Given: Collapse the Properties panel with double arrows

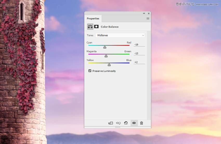Looking at the screenshot, I should click(x=144, y=13).
